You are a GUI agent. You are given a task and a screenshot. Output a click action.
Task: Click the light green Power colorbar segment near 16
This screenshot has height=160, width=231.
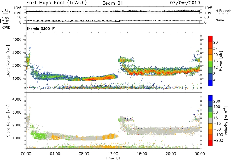[x=210, y=64]
